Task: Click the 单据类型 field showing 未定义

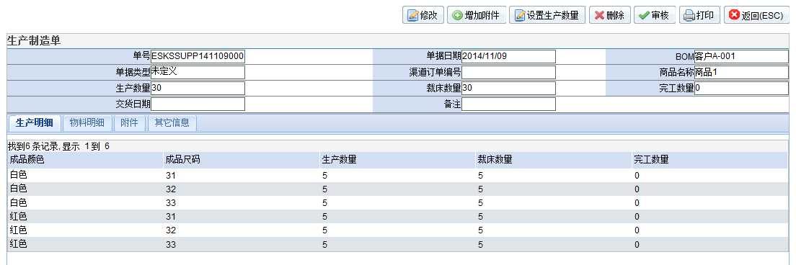Action: click(198, 73)
